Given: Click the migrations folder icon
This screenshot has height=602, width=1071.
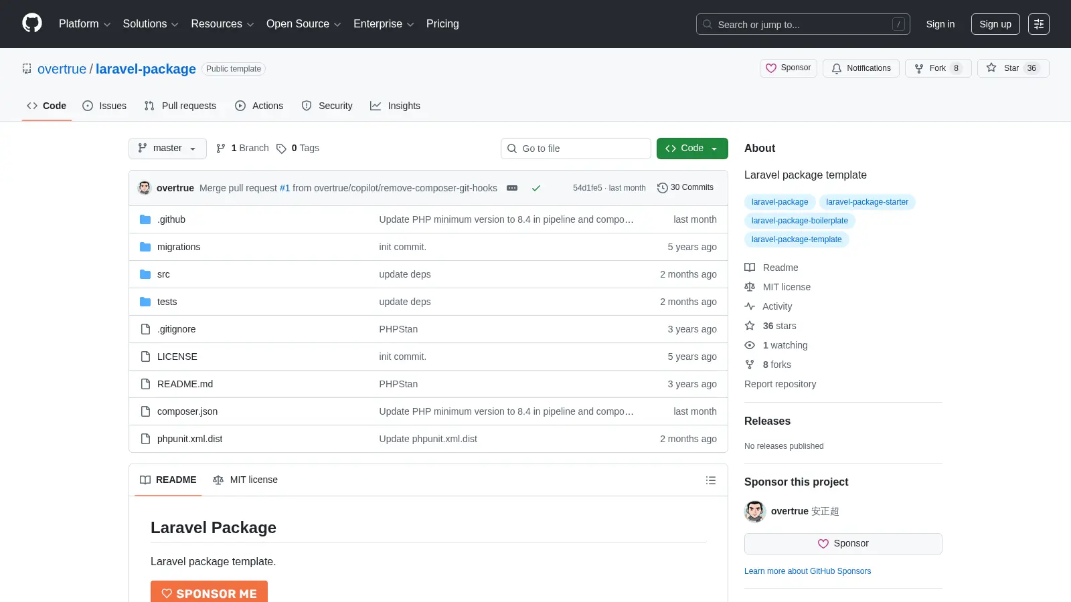Looking at the screenshot, I should [145, 247].
